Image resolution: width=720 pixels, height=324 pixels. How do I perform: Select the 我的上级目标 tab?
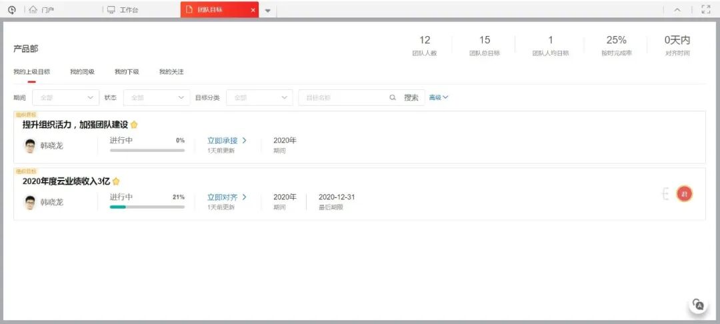32,72
